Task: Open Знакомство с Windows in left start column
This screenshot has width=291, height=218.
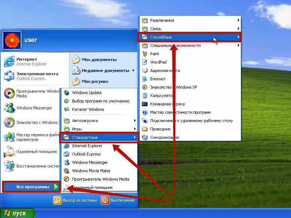Action: [x=32, y=122]
